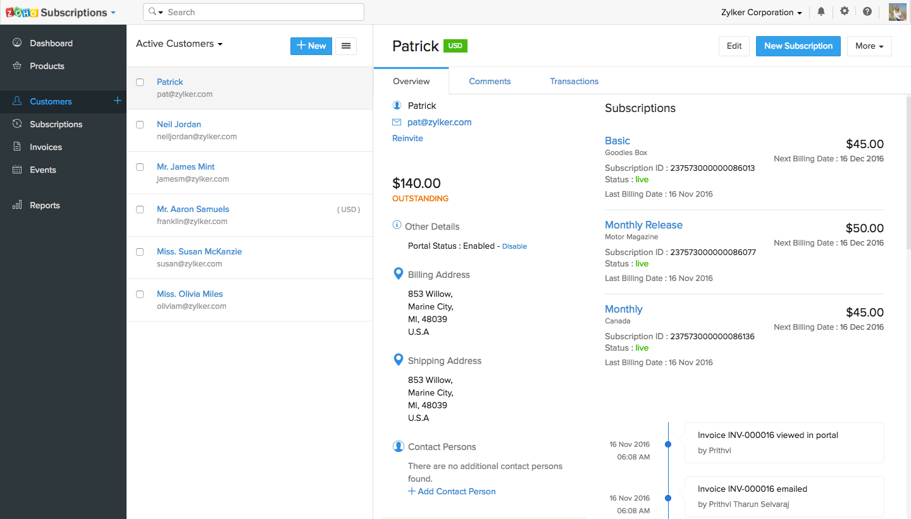
Task: Click the help question mark icon
Action: click(867, 12)
